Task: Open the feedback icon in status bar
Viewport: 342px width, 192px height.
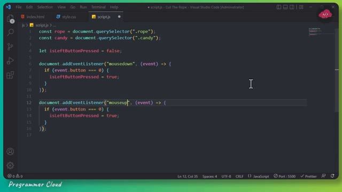Action: click(324, 176)
